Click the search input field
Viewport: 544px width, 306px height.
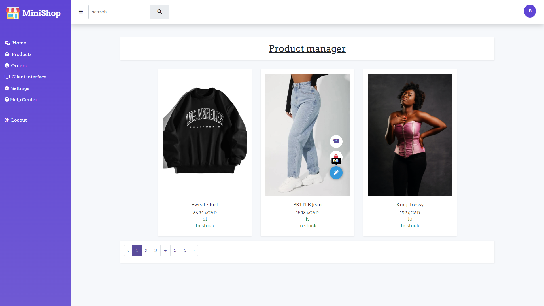[x=119, y=12]
